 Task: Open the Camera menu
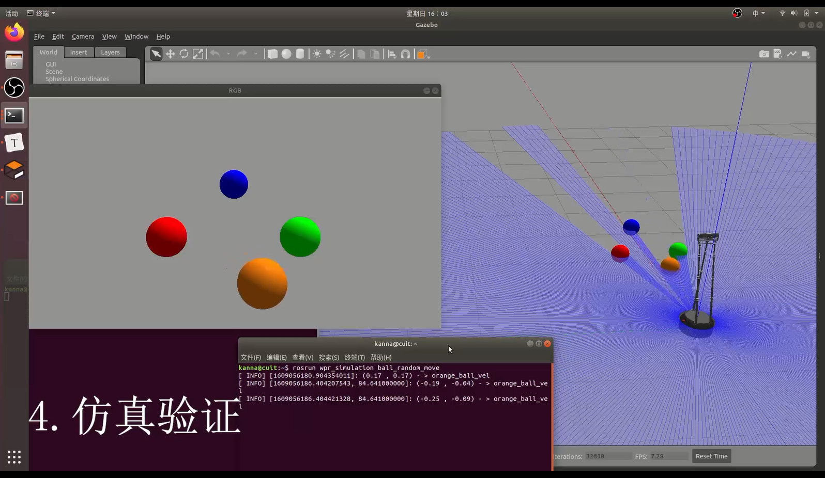click(83, 36)
